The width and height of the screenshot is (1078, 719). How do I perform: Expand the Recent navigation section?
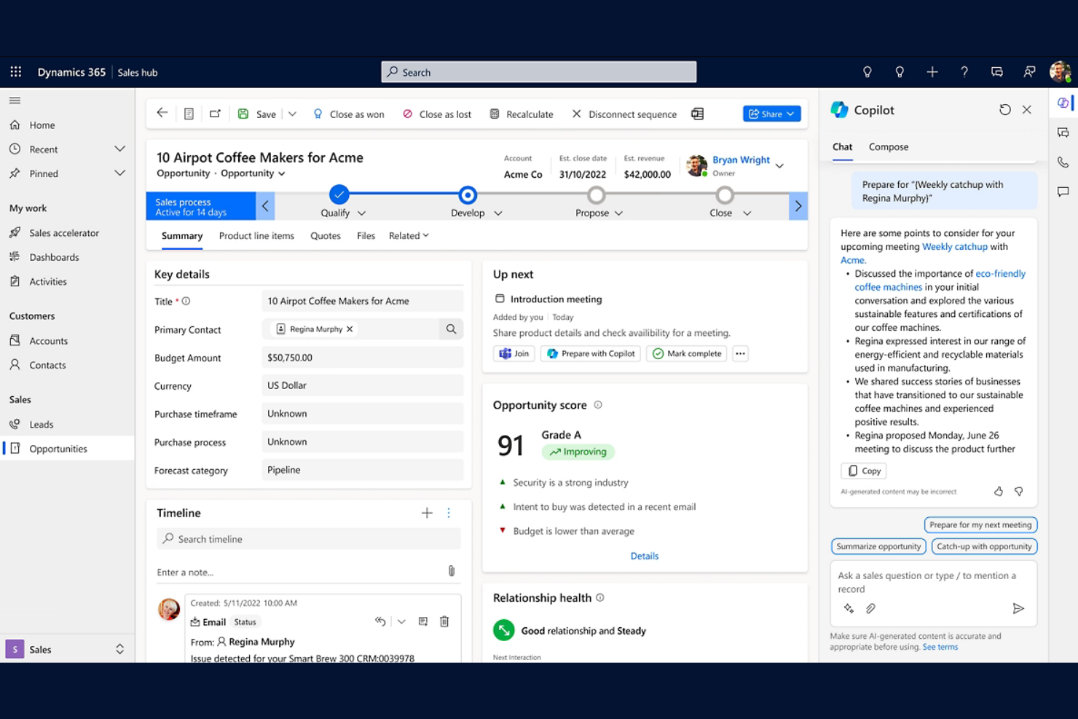(119, 149)
